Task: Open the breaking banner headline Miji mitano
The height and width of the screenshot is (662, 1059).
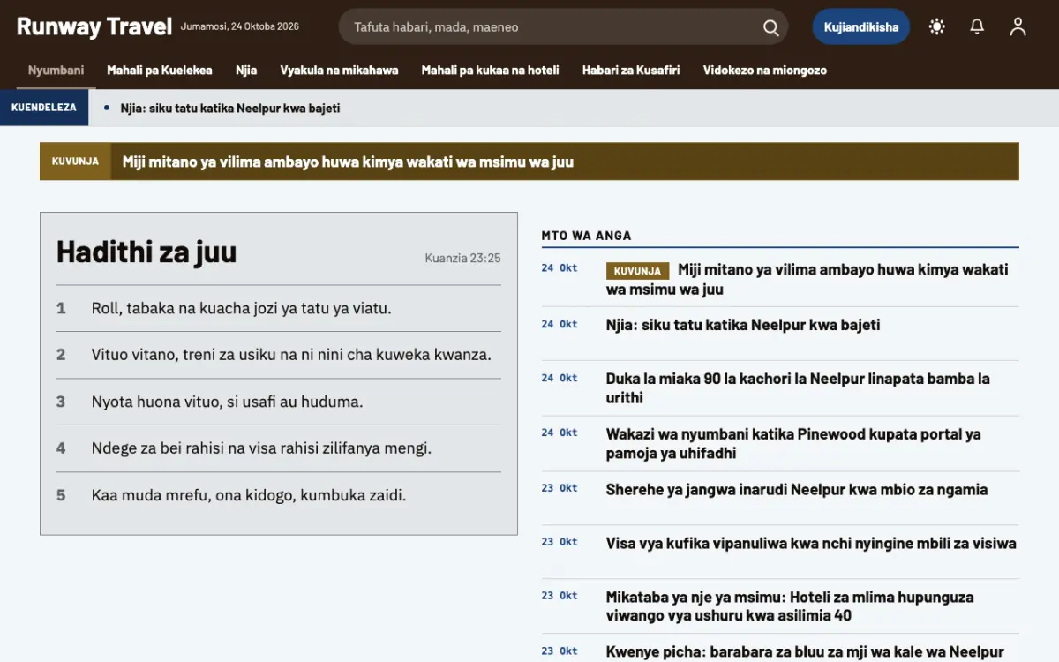Action: coord(348,162)
